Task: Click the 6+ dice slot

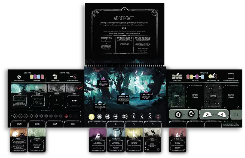Action: pyautogui.click(x=153, y=124)
